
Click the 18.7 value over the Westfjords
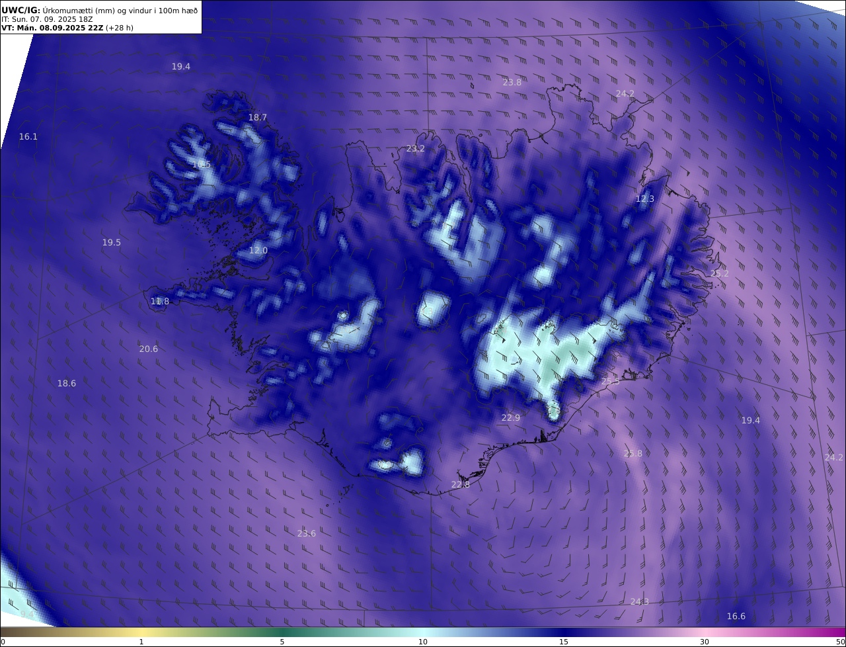[x=258, y=118]
